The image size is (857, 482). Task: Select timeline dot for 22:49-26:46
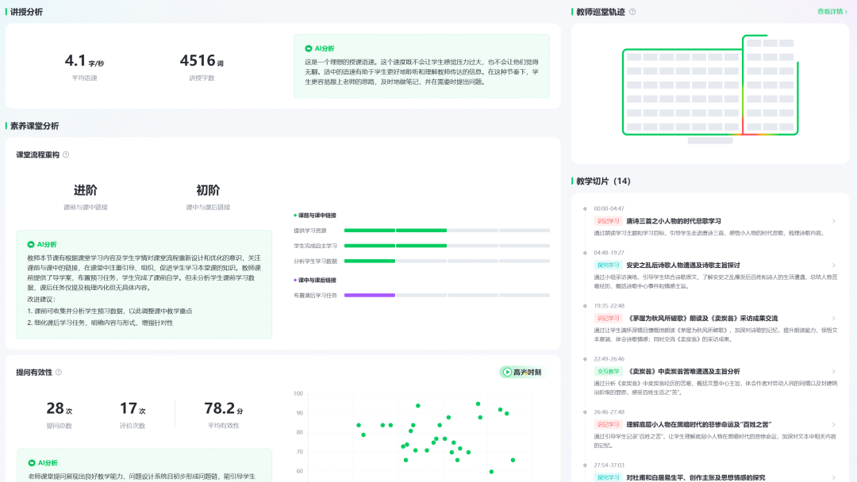[x=585, y=358]
